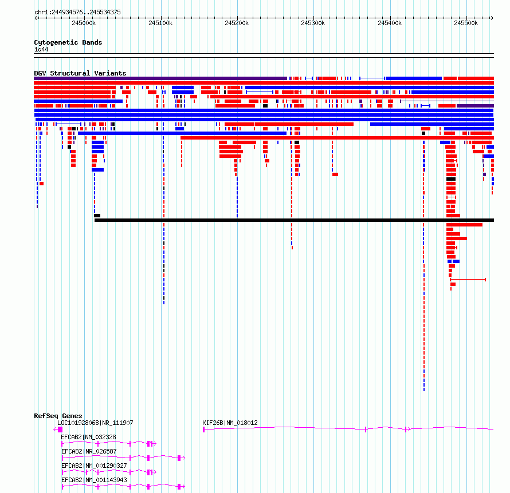Click the EFCAB2|NM_001290327 label
The height and width of the screenshot is (493, 510).
[x=94, y=466]
